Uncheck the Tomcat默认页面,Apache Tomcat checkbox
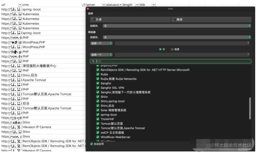This screenshot has height=153, width=257. click(x=98, y=128)
